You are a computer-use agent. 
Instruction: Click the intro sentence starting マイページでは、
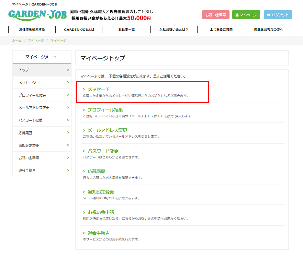[x=133, y=76]
